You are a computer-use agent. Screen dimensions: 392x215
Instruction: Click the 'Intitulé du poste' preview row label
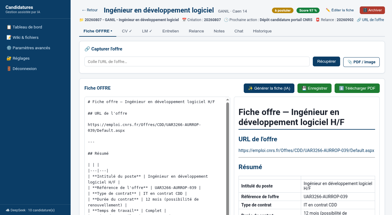click(270, 186)
